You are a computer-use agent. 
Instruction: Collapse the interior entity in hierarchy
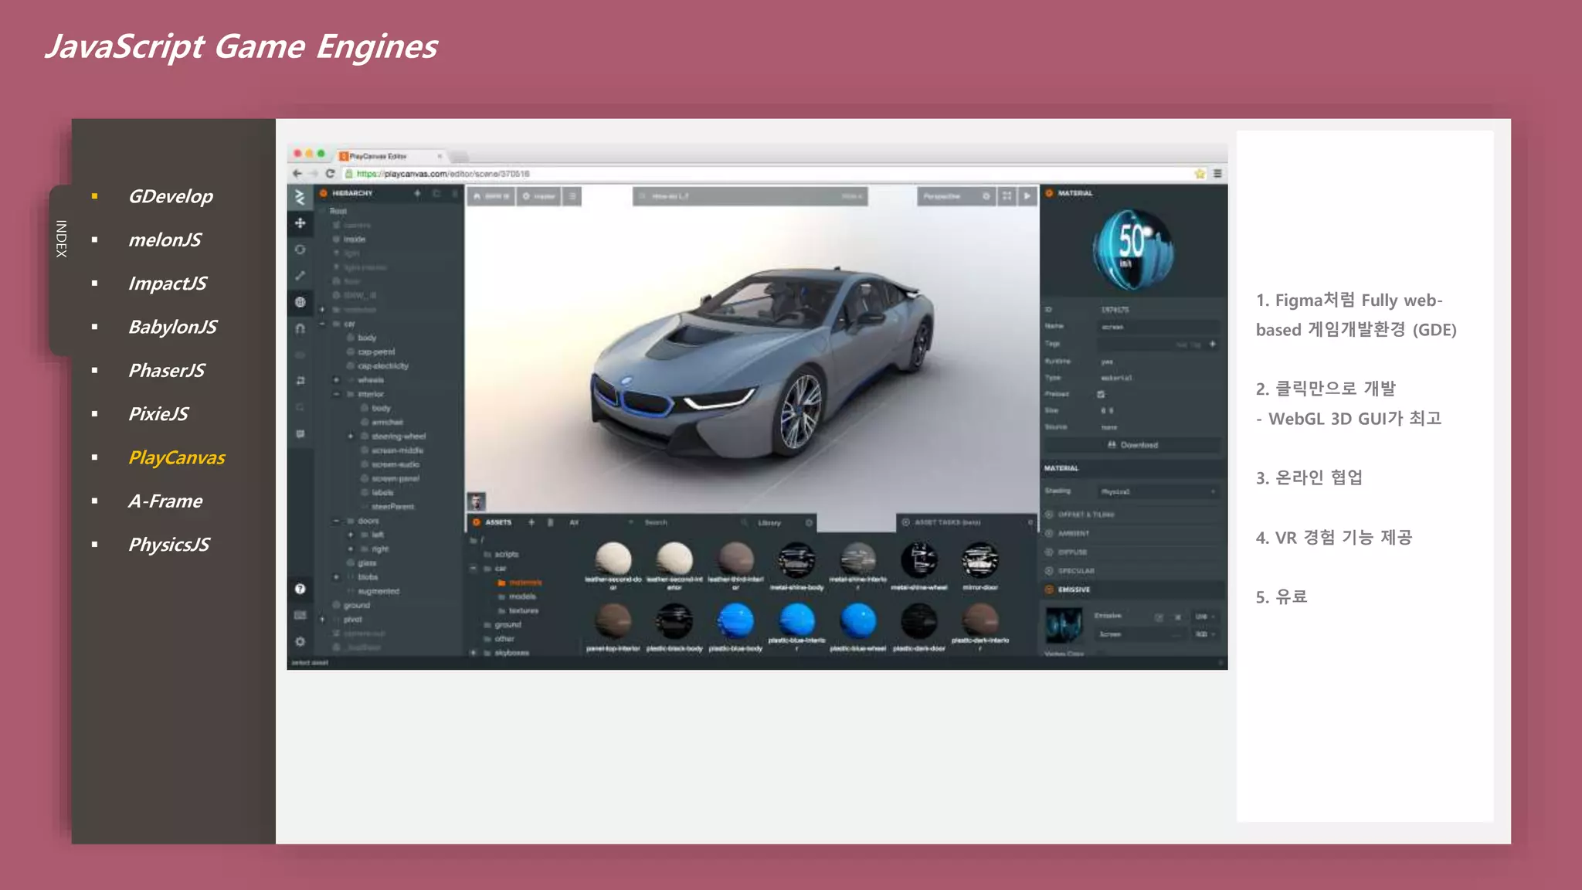click(x=336, y=394)
